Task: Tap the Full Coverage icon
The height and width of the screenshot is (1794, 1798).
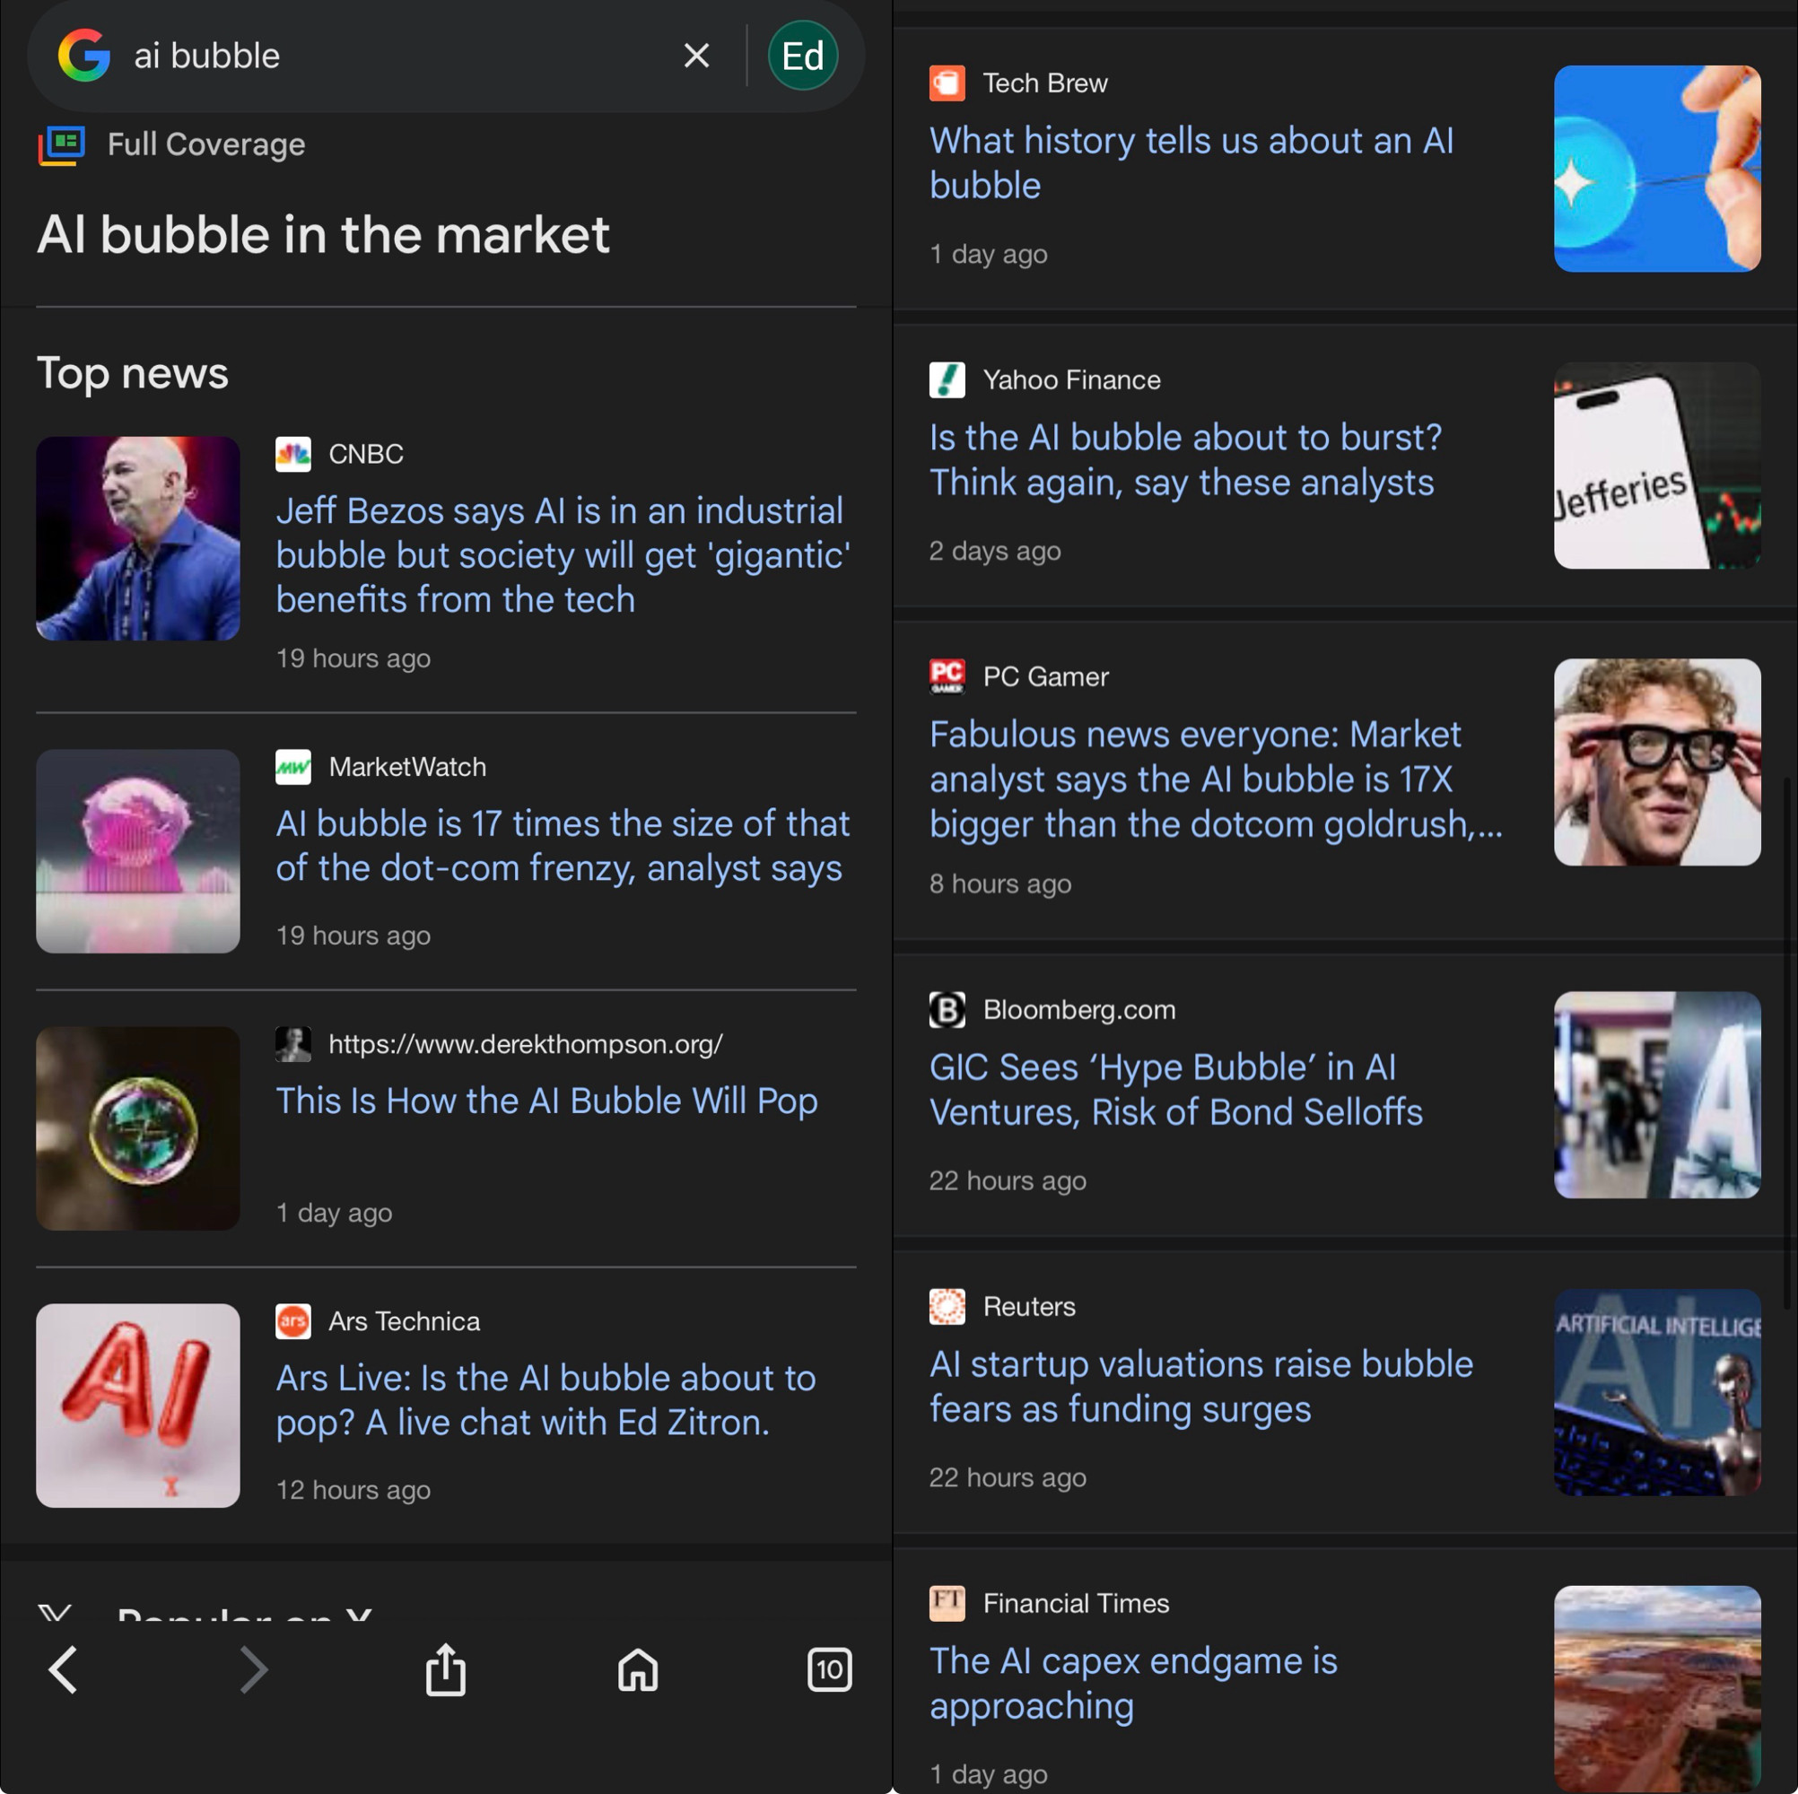Action: tap(61, 145)
